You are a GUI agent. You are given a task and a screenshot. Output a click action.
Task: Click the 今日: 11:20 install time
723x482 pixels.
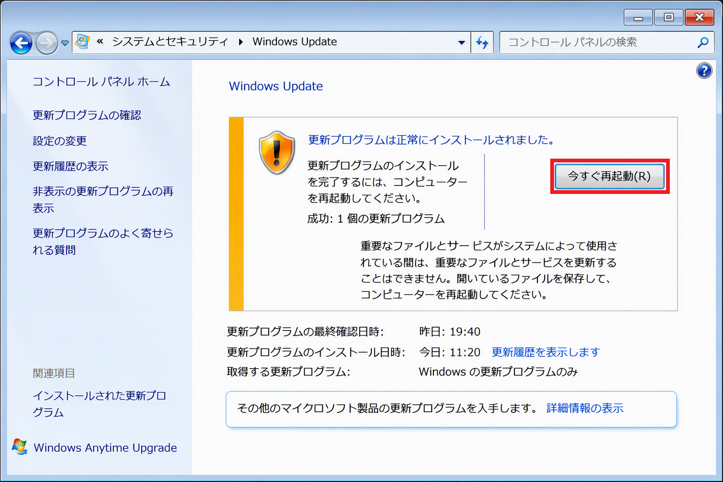click(x=450, y=352)
